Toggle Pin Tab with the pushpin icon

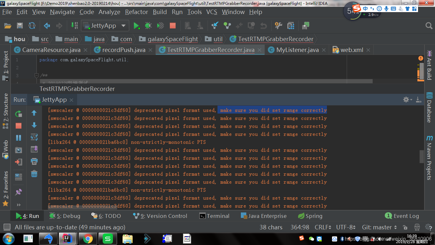point(19,192)
